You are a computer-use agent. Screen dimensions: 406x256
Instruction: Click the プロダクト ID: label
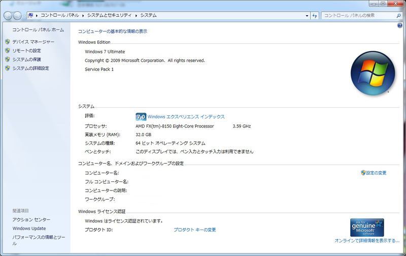[x=99, y=230]
